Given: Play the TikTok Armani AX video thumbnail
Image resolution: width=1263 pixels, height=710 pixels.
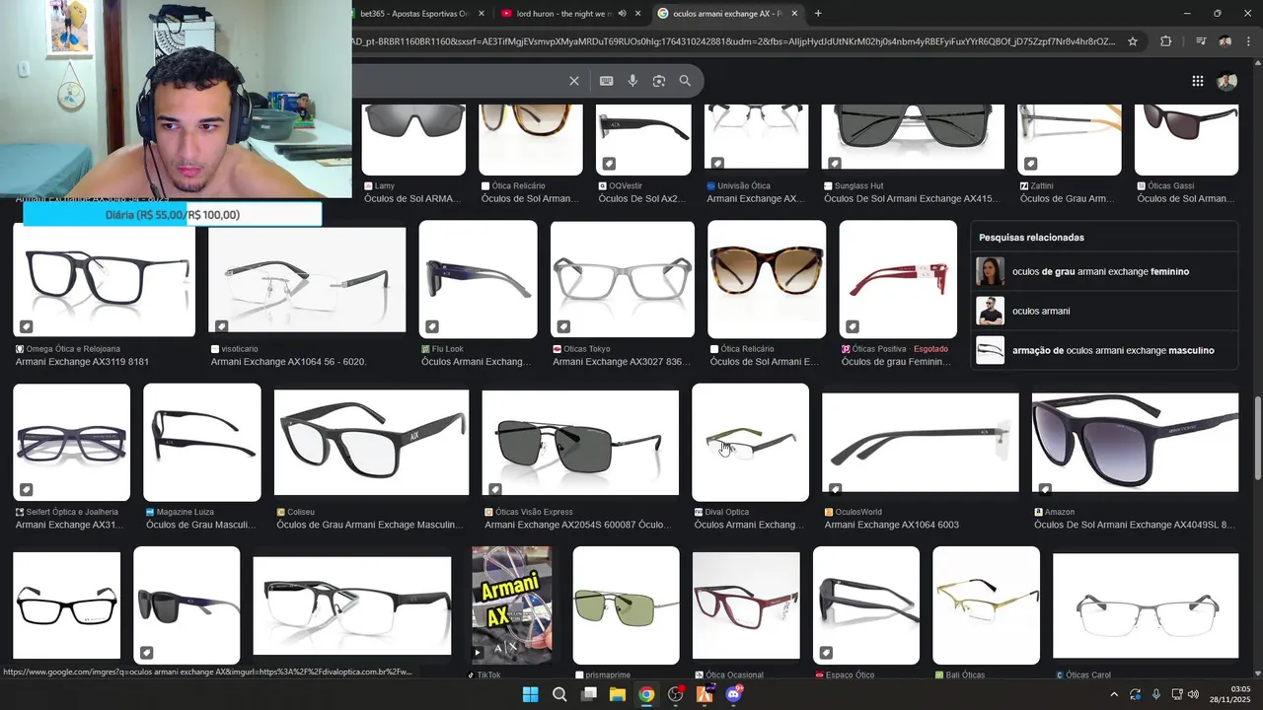Looking at the screenshot, I should click(x=511, y=604).
